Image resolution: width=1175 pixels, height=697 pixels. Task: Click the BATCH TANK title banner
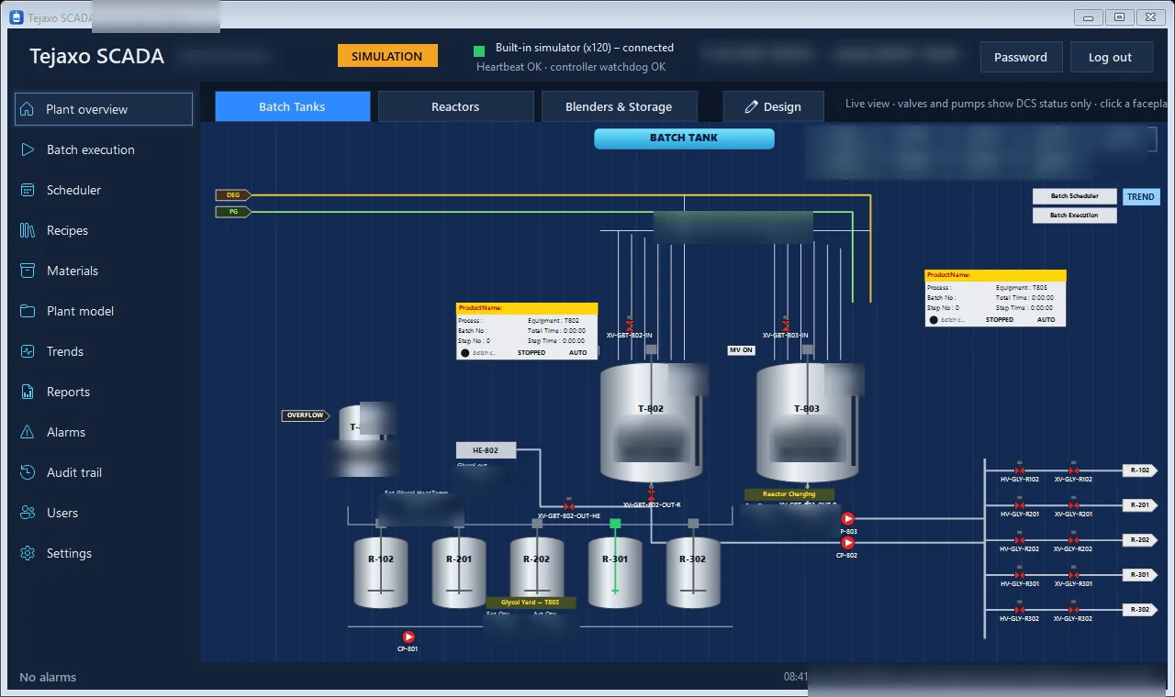[684, 138]
